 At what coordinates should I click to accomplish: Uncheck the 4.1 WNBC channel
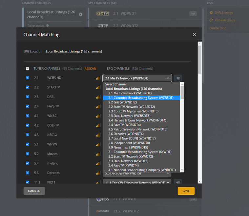point(28,116)
